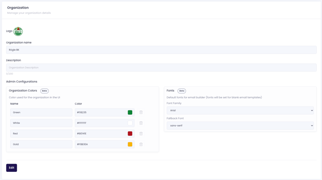Click into the Organization Description field
322x180 pixels.
point(161,68)
